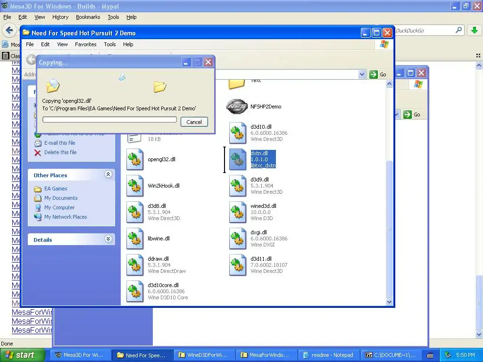Click the Text folder icon
The width and height of the screenshot is (483, 362).
[237, 84]
